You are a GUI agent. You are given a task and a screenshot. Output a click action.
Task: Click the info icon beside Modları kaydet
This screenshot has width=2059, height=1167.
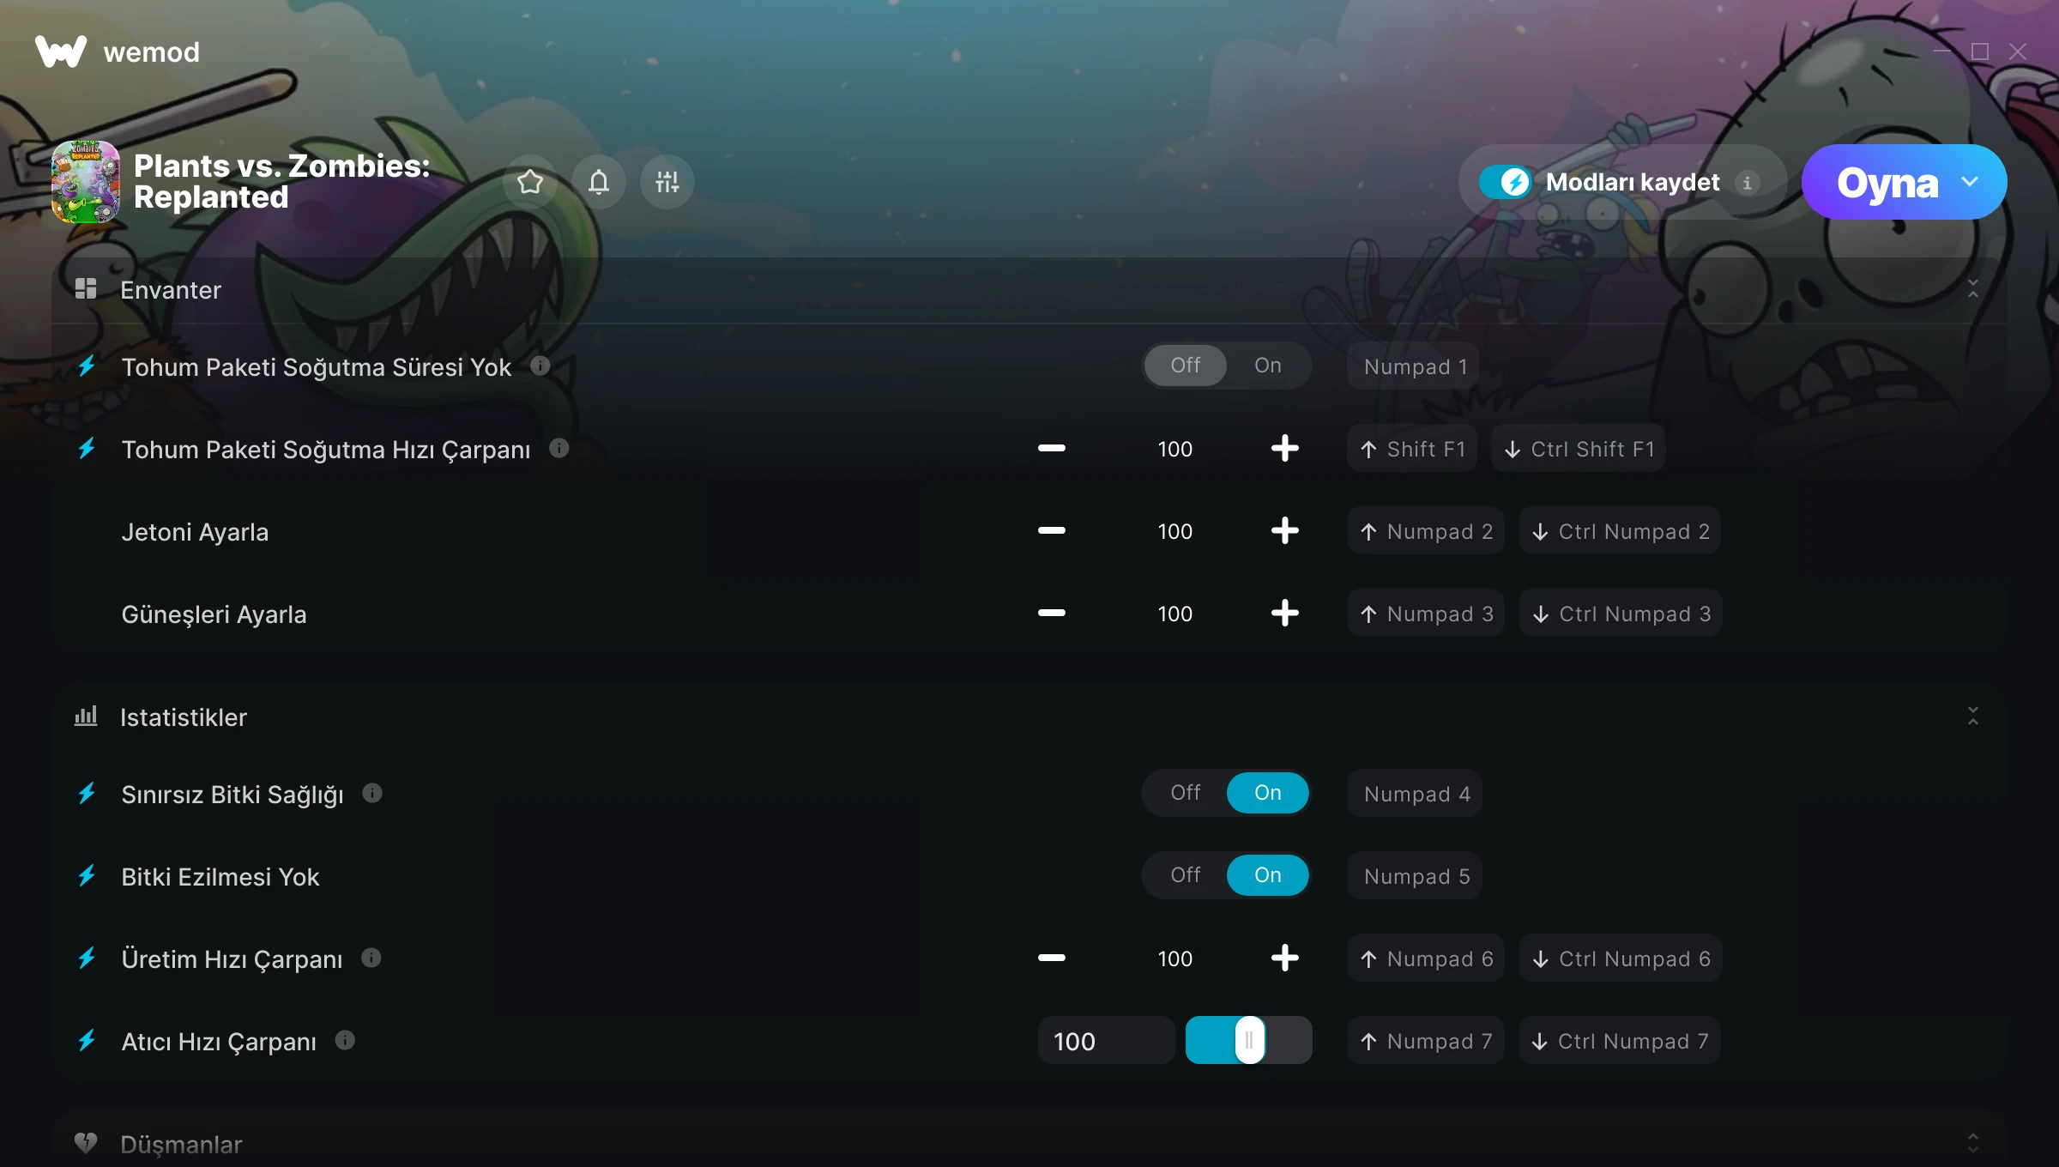pyautogui.click(x=1748, y=183)
